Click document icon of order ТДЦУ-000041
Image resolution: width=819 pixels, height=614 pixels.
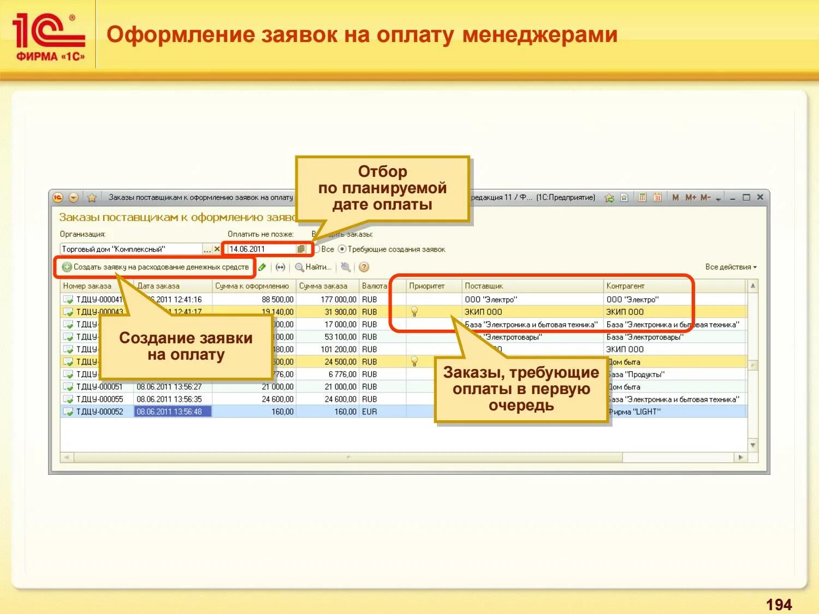(68, 299)
